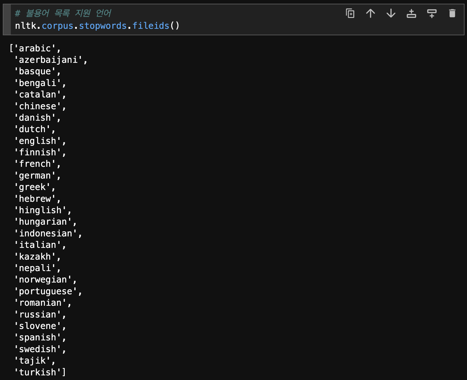Click the 'catalan' list entry
Viewport: 467px width, 380px height.
pos(37,94)
